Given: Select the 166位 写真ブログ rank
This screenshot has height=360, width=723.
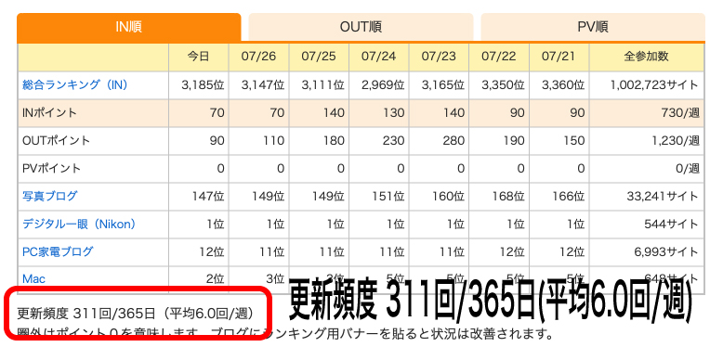Looking at the screenshot, I should [x=559, y=197].
